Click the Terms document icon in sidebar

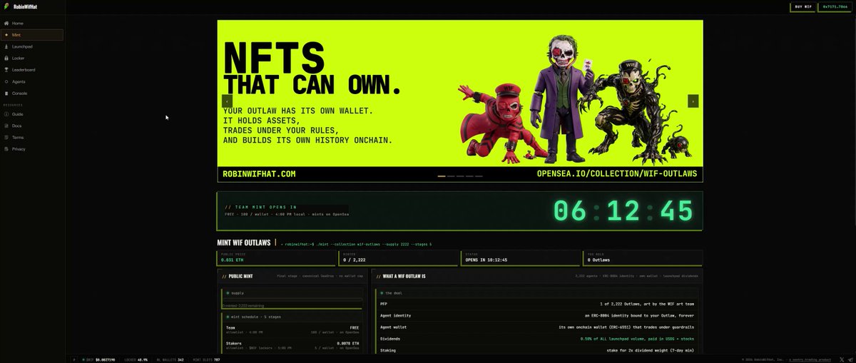(6, 137)
